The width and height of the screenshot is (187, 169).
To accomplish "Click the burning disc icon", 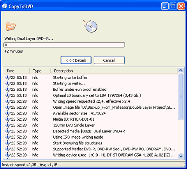I will point(90,26).
